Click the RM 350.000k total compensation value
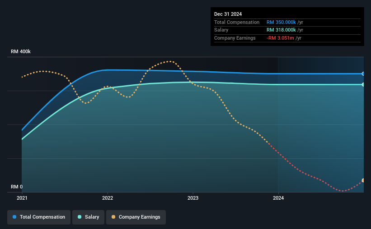 pos(281,22)
